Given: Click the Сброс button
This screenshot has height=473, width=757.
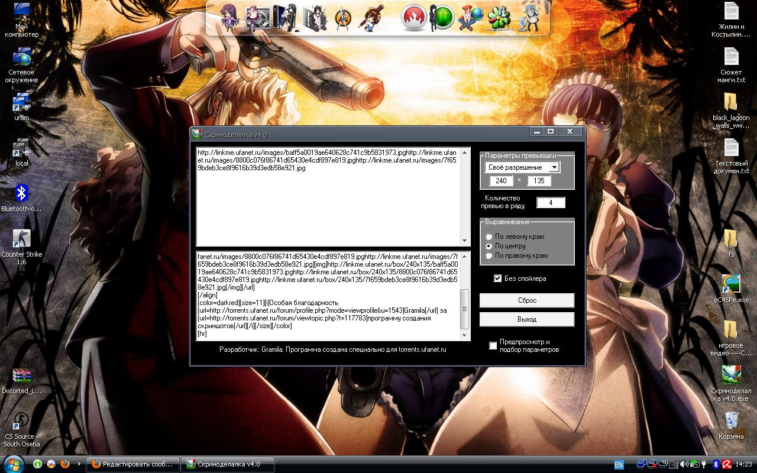Looking at the screenshot, I should pyautogui.click(x=527, y=300).
